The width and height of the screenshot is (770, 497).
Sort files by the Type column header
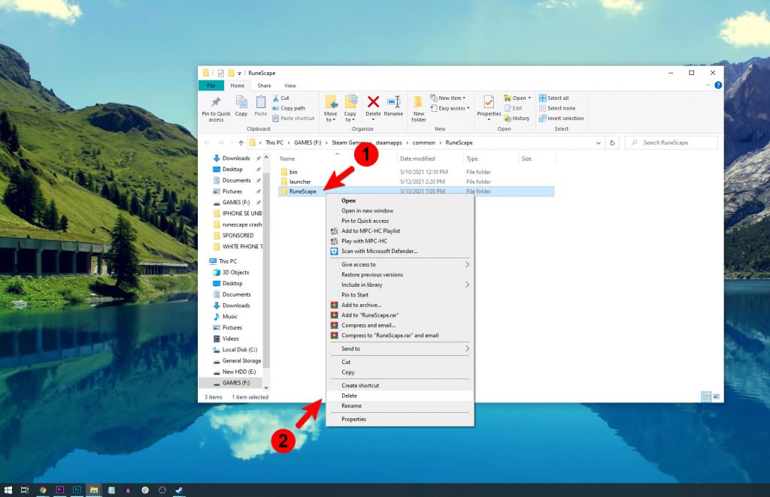490,158
